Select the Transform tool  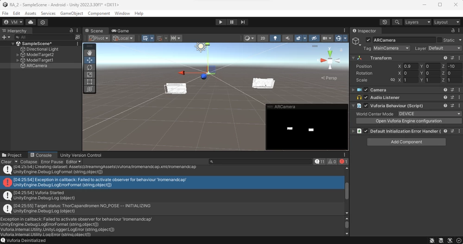89,89
